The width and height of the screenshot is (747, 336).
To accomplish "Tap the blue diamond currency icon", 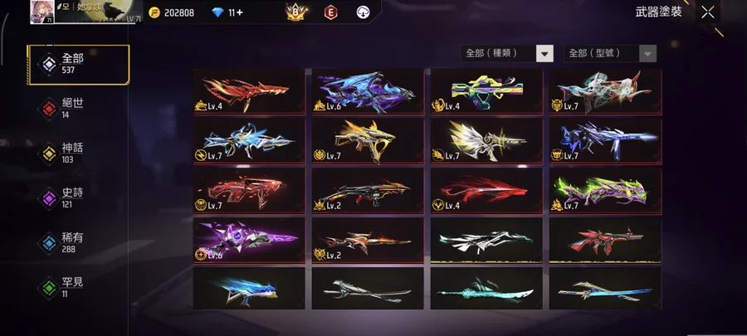I will 217,12.
